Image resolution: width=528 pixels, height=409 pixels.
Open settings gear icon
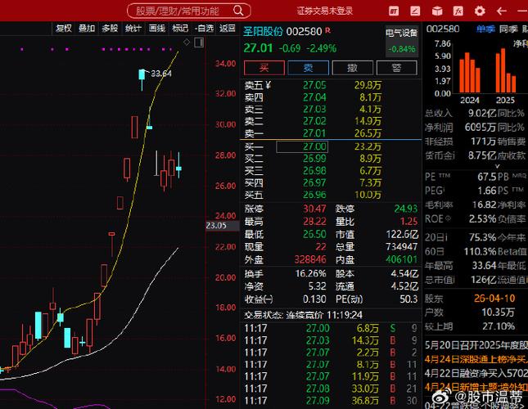point(480,11)
